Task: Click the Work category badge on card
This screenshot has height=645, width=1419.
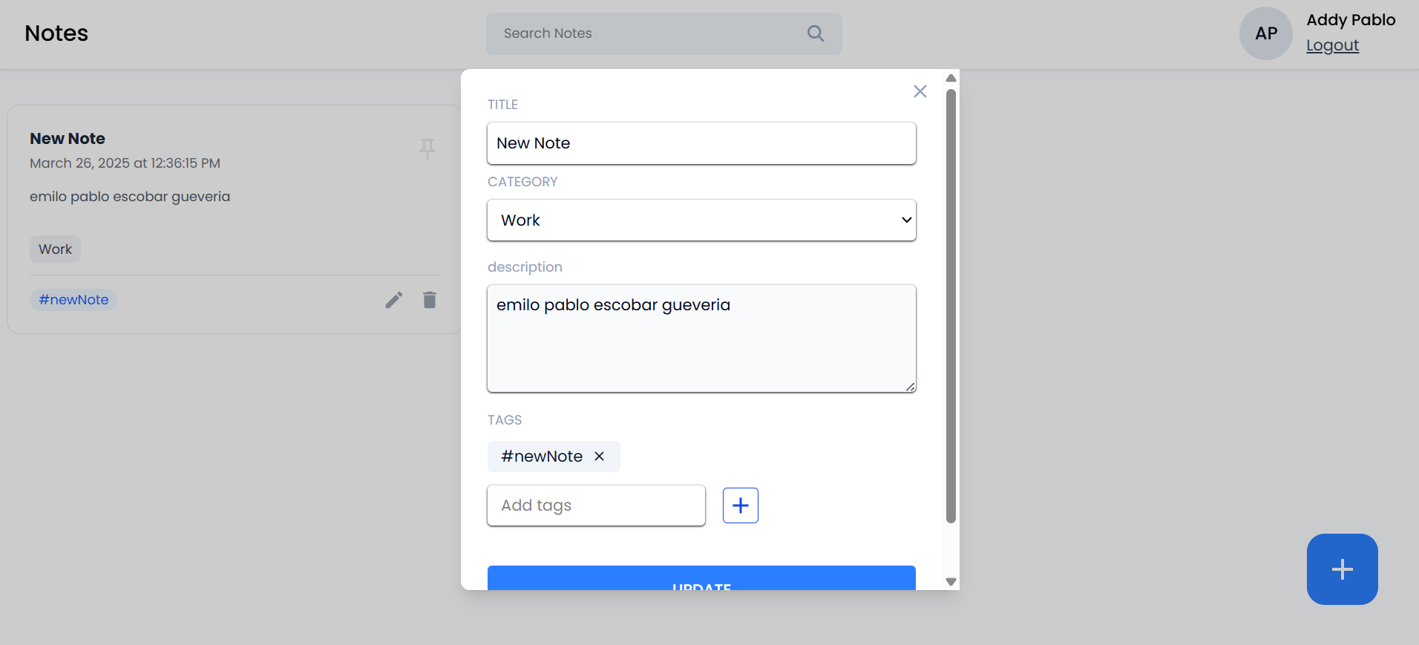Action: pos(55,249)
